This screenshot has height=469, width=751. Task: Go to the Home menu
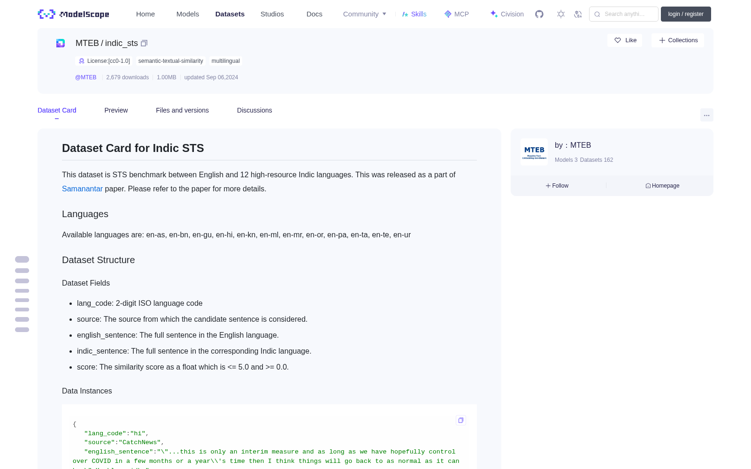(x=146, y=14)
